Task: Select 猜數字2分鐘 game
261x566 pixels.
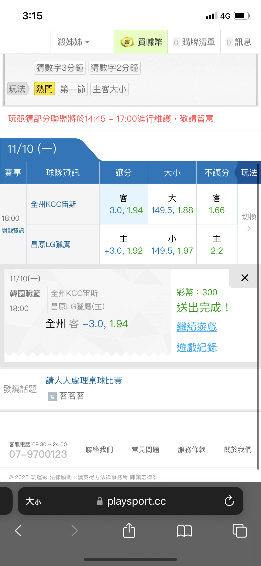Action: (x=114, y=68)
